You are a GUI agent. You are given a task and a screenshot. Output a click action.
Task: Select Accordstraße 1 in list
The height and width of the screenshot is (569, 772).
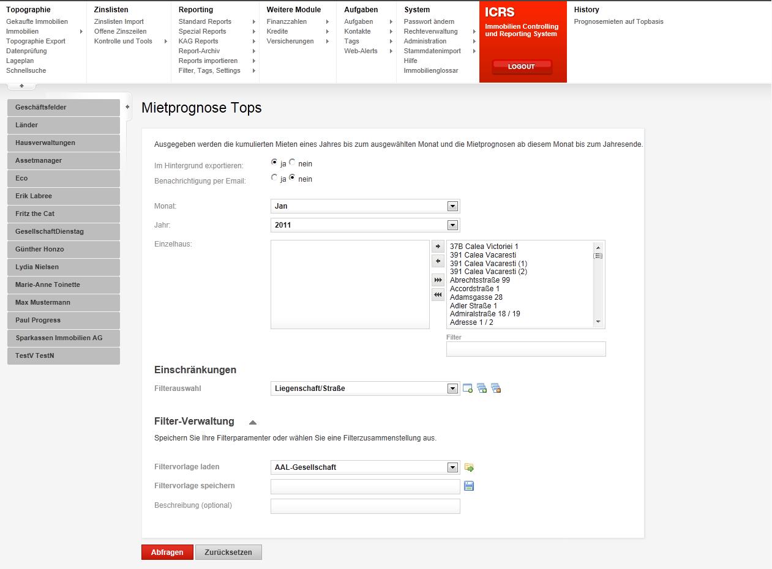[474, 289]
